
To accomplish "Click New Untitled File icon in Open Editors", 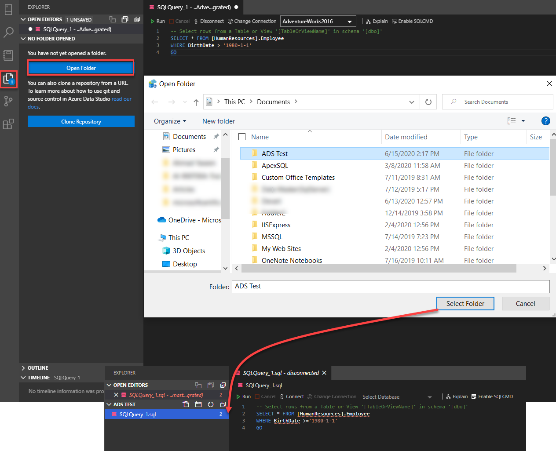I will click(x=113, y=19).
